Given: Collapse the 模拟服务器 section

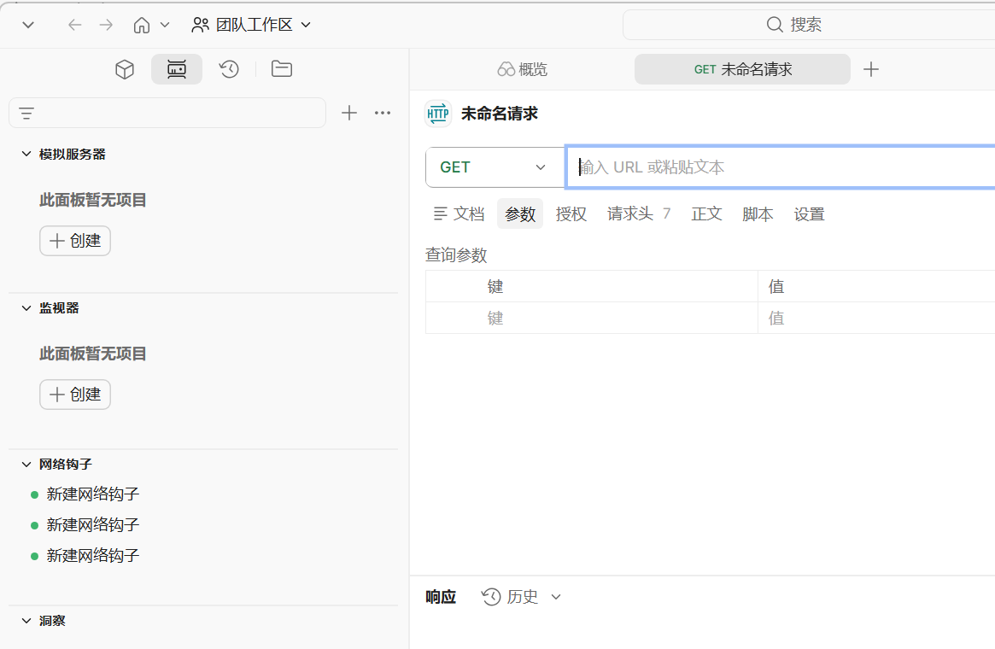Looking at the screenshot, I should click(26, 155).
